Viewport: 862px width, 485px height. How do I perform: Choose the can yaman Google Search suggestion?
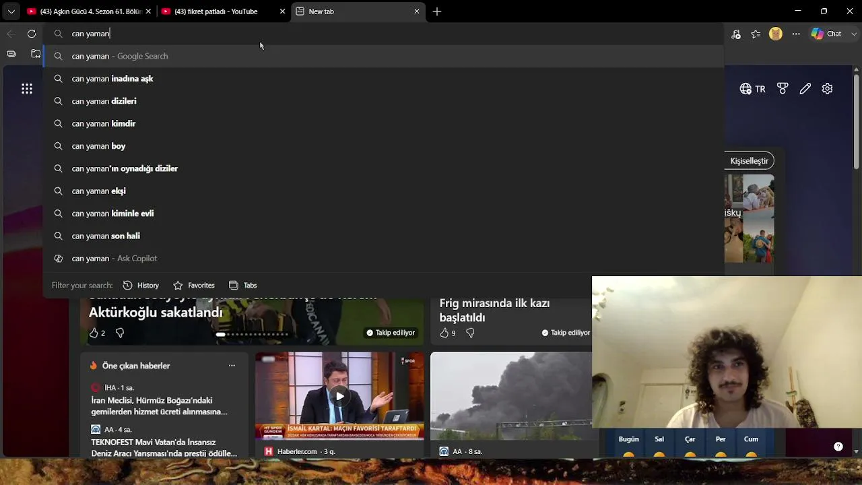[384, 56]
